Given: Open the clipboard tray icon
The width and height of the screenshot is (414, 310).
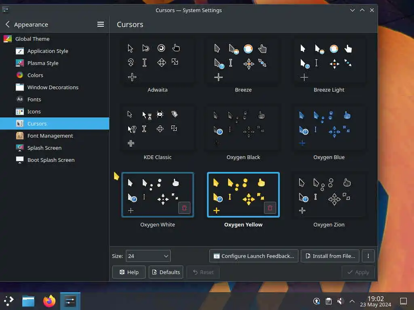Looking at the screenshot, I should click(328, 301).
